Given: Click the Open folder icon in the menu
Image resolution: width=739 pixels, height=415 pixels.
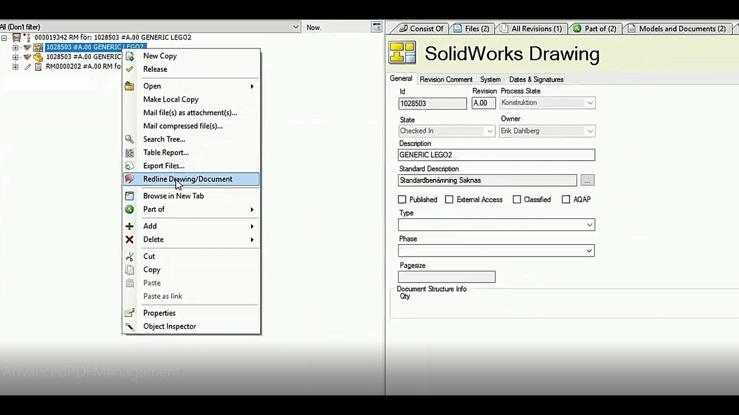Looking at the screenshot, I should (130, 86).
